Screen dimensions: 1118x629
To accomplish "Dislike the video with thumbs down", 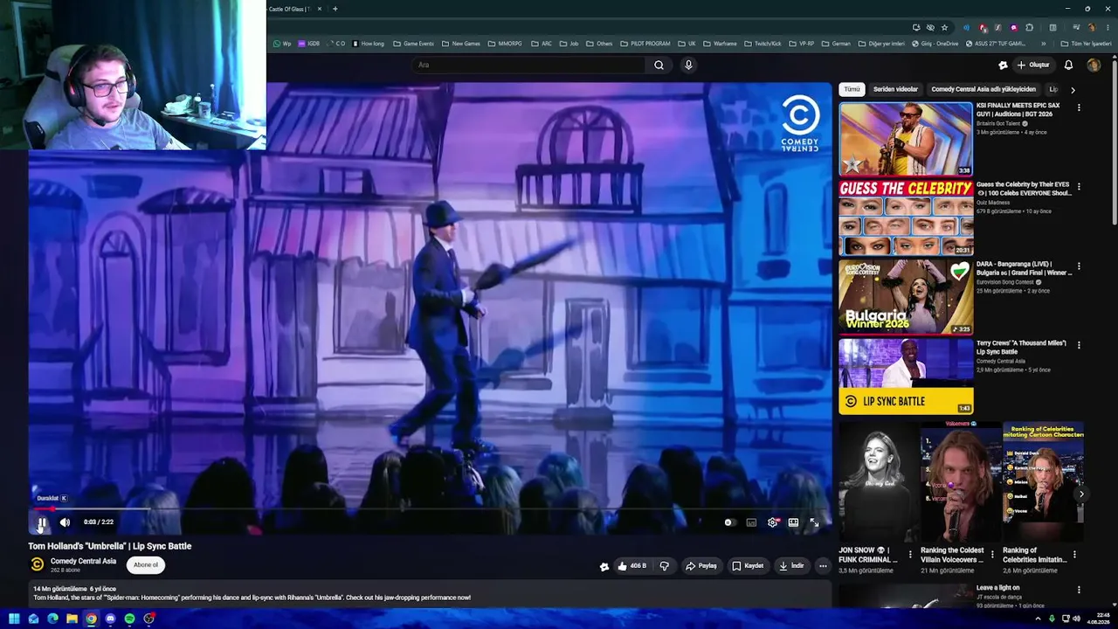I will (665, 566).
